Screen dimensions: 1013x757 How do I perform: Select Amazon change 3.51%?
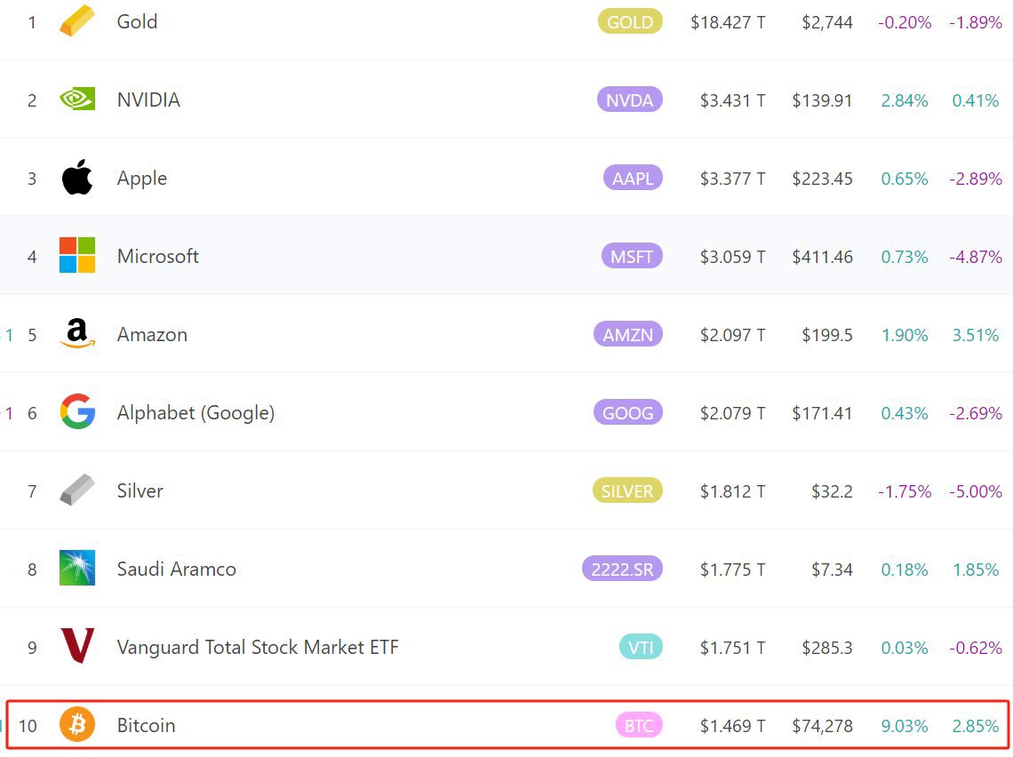976,335
